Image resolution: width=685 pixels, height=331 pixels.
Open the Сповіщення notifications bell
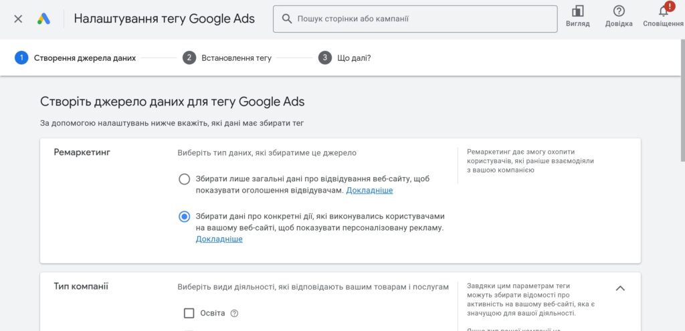pyautogui.click(x=663, y=11)
